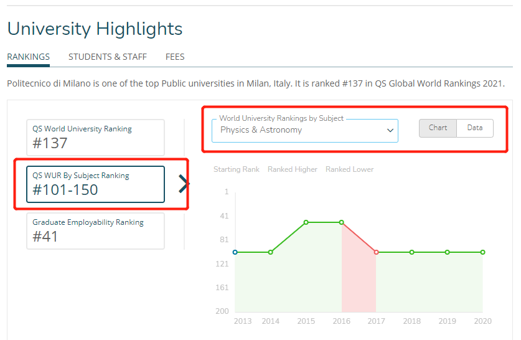This screenshot has height=340, width=521.
Task: Click the 2020 data point on the chart
Action: 483,252
